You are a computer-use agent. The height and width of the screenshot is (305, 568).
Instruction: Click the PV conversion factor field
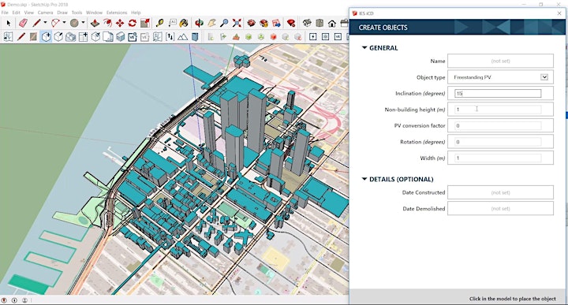click(x=500, y=125)
